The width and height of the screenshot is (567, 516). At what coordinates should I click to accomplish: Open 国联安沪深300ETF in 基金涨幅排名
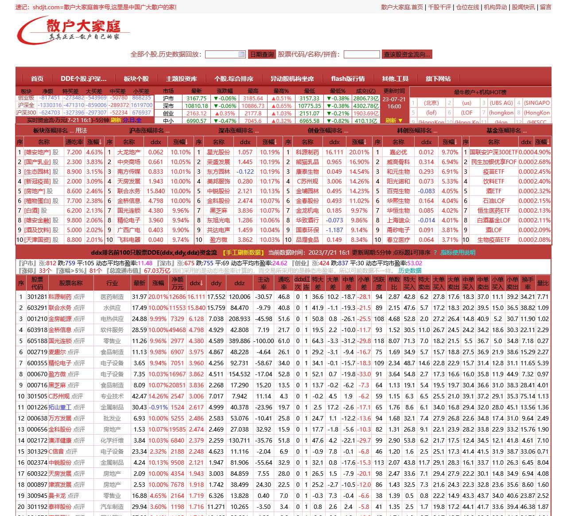click(493, 152)
